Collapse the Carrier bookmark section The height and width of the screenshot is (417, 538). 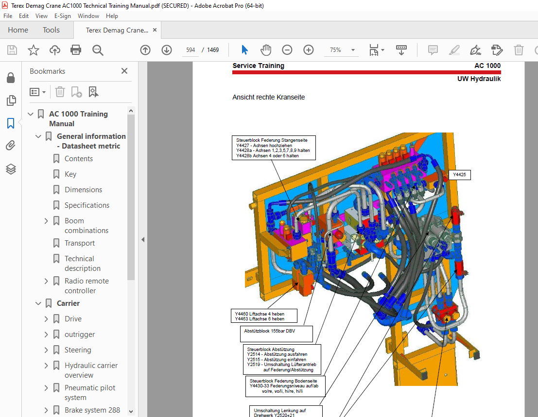38,303
